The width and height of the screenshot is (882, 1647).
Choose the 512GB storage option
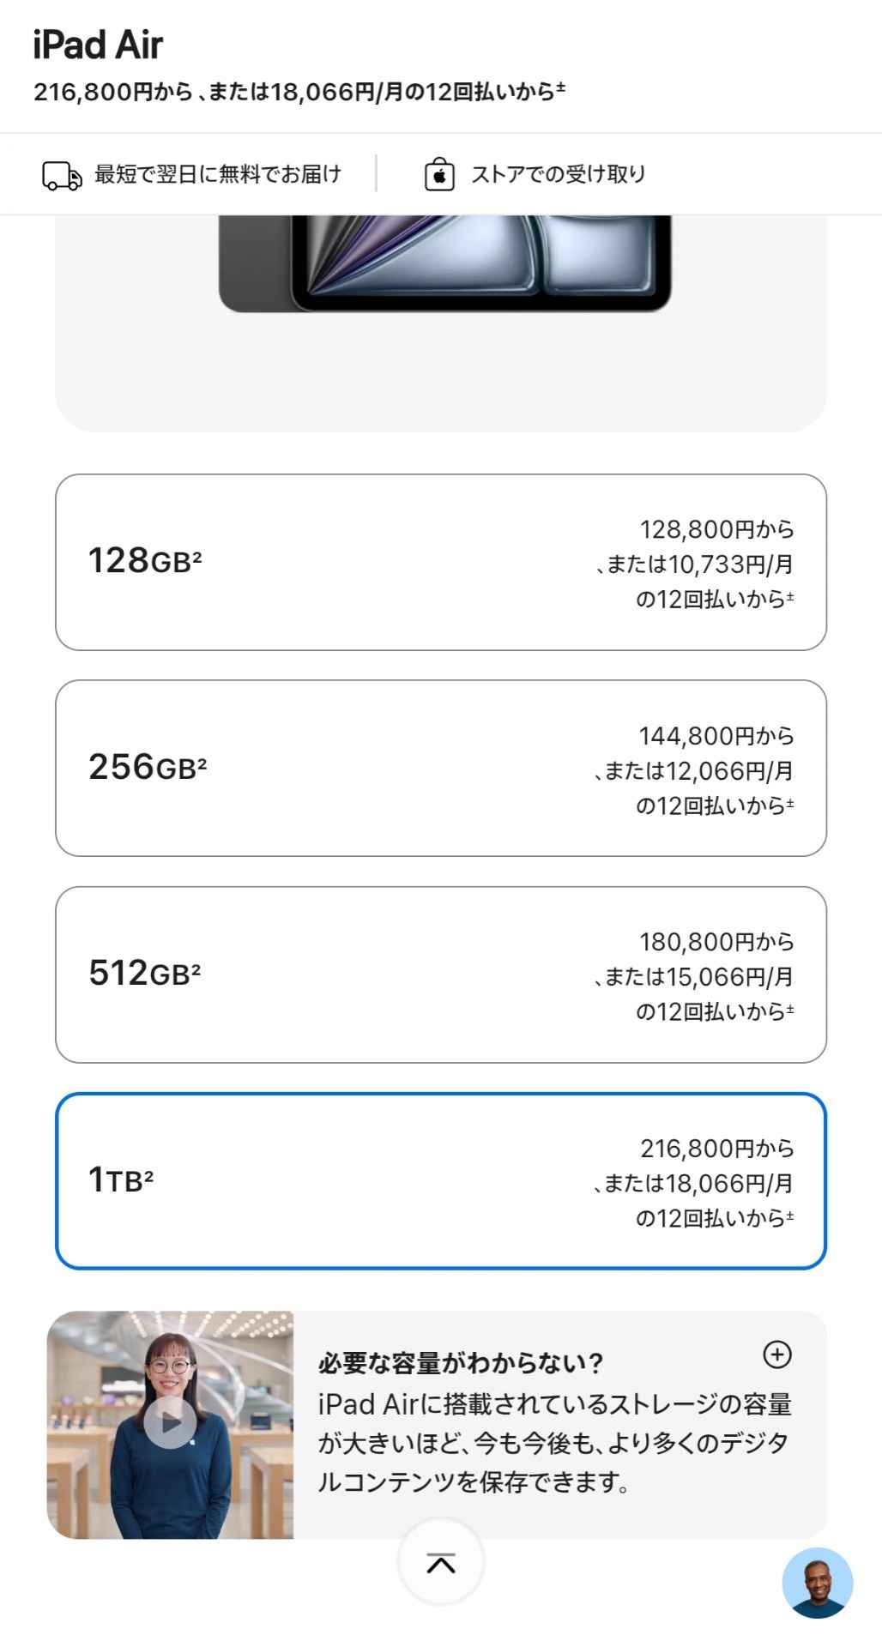tap(441, 974)
